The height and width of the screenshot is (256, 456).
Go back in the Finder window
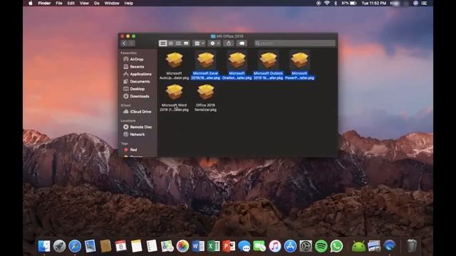click(x=124, y=43)
